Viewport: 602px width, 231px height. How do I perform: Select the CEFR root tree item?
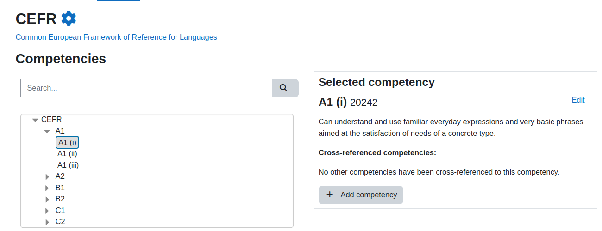(51, 120)
